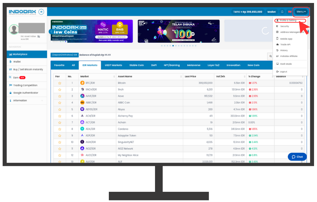The width and height of the screenshot is (317, 202).
Task: Click the ABYSS/IDR coin icon
Action: click(x=82, y=109)
